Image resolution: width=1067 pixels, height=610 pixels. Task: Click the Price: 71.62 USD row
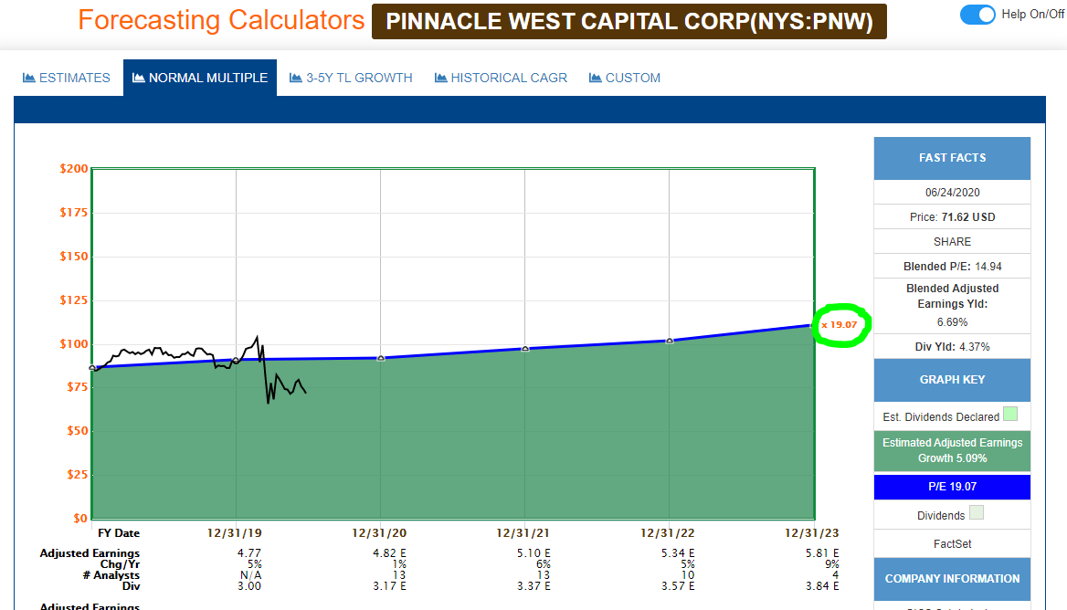click(x=952, y=217)
